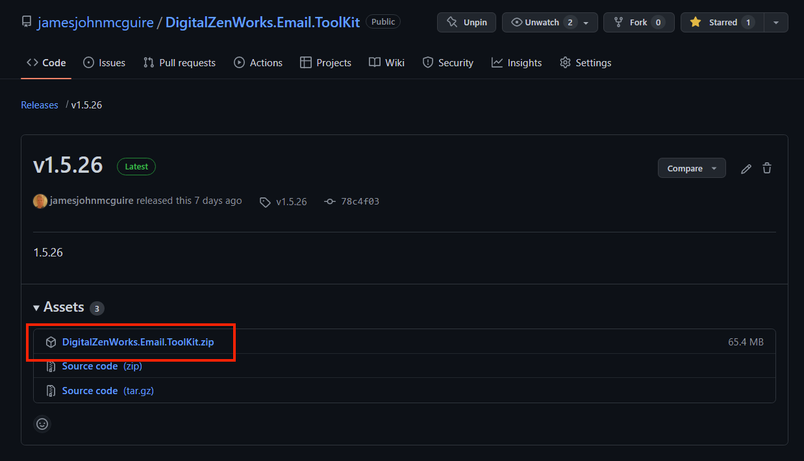
Task: Fork the repository with the Fork button
Action: coord(638,22)
